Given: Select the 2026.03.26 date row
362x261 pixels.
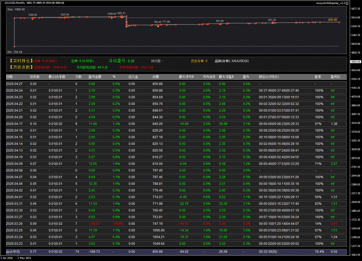Looking at the screenshot, I should (14, 224).
